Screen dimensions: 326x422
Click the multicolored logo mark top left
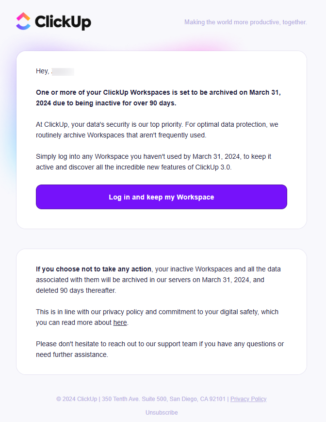point(23,21)
